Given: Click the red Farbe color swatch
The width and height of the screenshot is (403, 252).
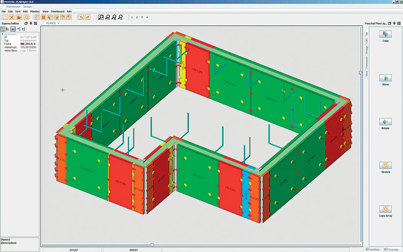Looking at the screenshot, I should [x=22, y=44].
